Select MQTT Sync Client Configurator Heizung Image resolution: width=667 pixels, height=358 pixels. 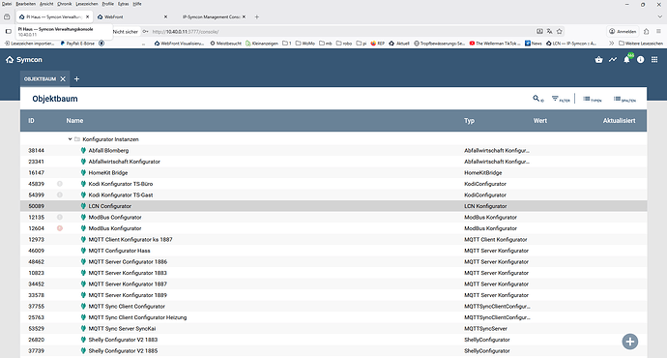(137, 317)
